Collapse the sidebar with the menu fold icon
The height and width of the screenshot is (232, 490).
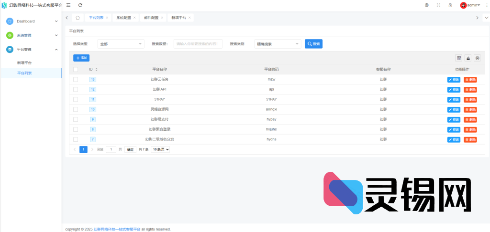point(68,5)
